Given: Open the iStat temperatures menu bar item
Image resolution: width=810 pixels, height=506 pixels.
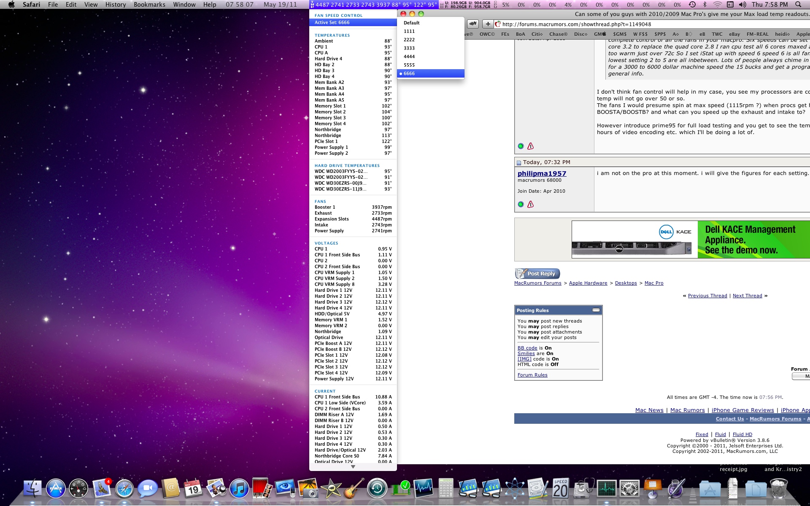Looking at the screenshot, I should click(x=373, y=5).
